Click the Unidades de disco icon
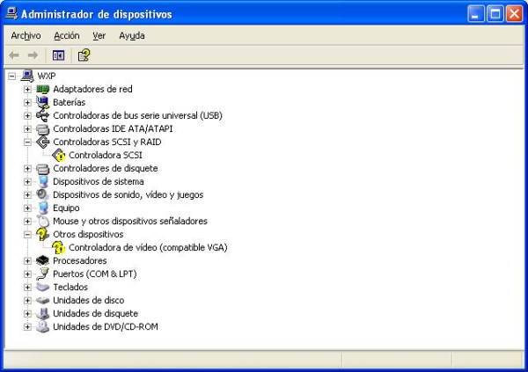Screen dimensions: 528x372 click(43, 300)
